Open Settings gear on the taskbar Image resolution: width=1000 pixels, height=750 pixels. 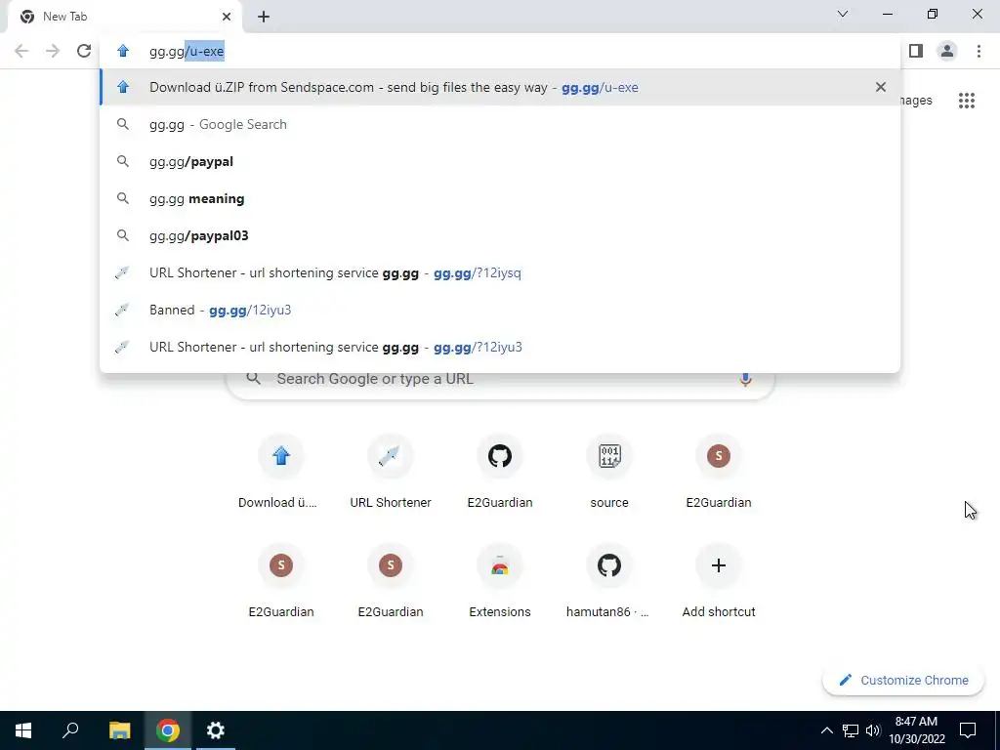click(216, 730)
